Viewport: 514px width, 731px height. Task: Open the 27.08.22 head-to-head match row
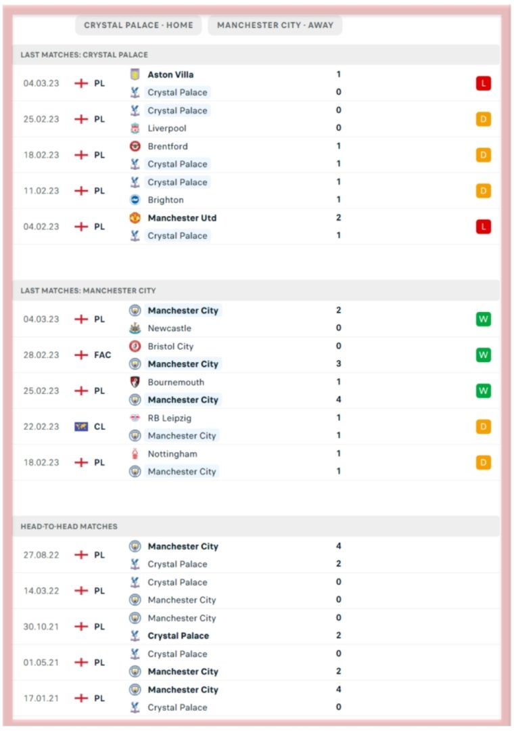(256, 555)
